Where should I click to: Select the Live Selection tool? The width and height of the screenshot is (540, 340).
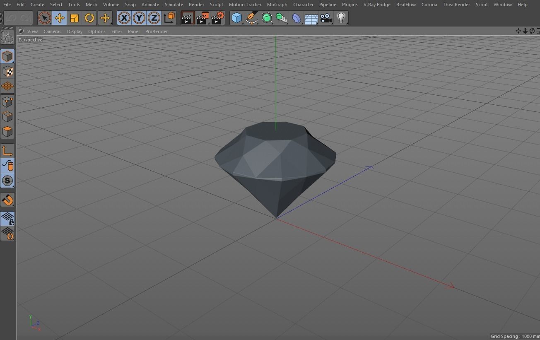pos(45,18)
